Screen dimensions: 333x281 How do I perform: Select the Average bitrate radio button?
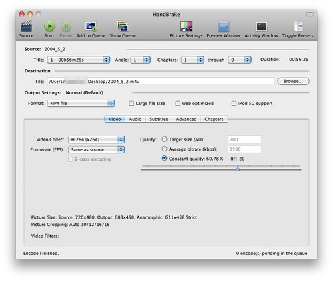point(164,149)
